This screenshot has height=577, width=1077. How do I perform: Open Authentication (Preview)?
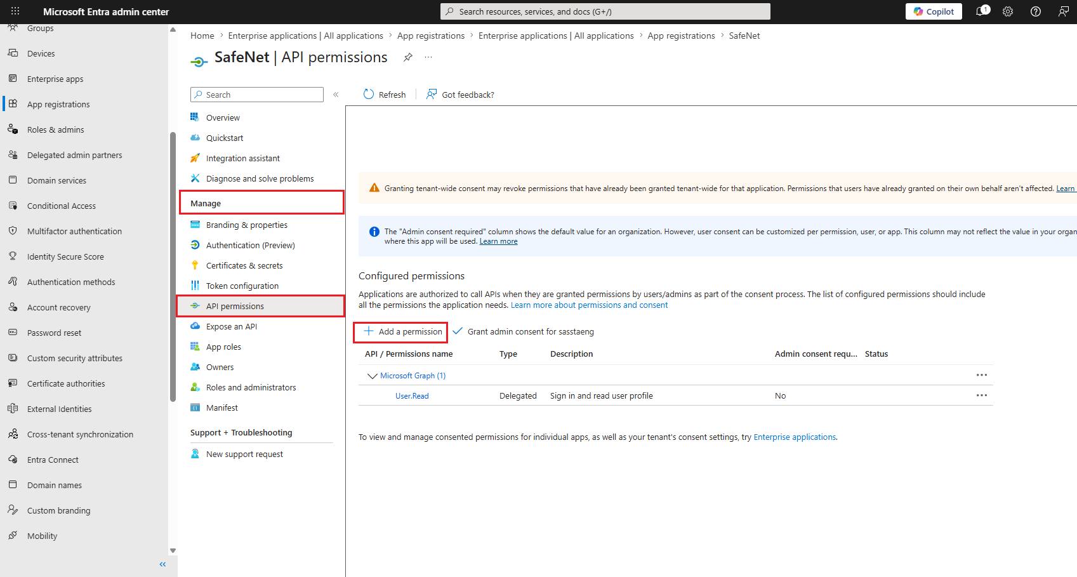pos(250,245)
